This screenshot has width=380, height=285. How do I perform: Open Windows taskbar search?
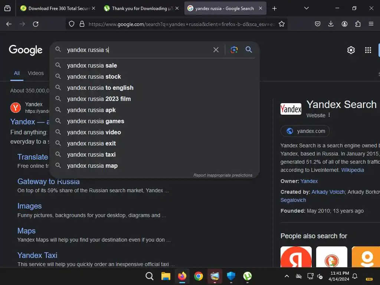pyautogui.click(x=150, y=276)
